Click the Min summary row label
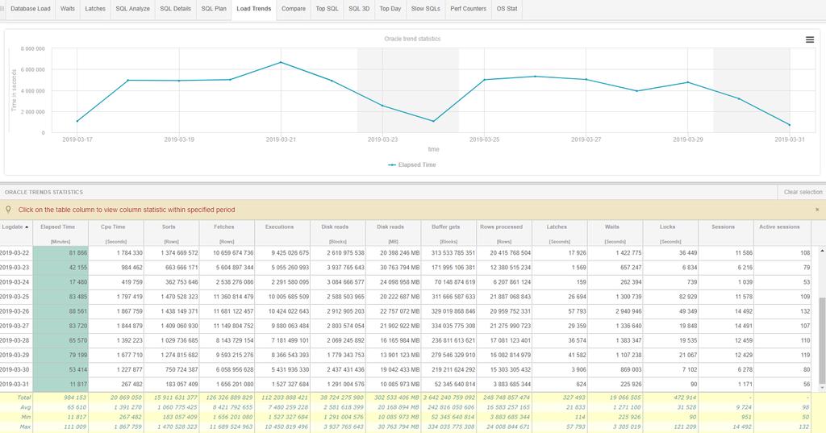 point(25,417)
